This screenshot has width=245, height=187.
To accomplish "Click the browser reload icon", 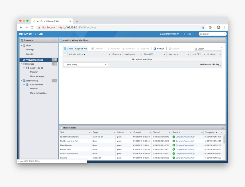I will [x=32, y=28].
